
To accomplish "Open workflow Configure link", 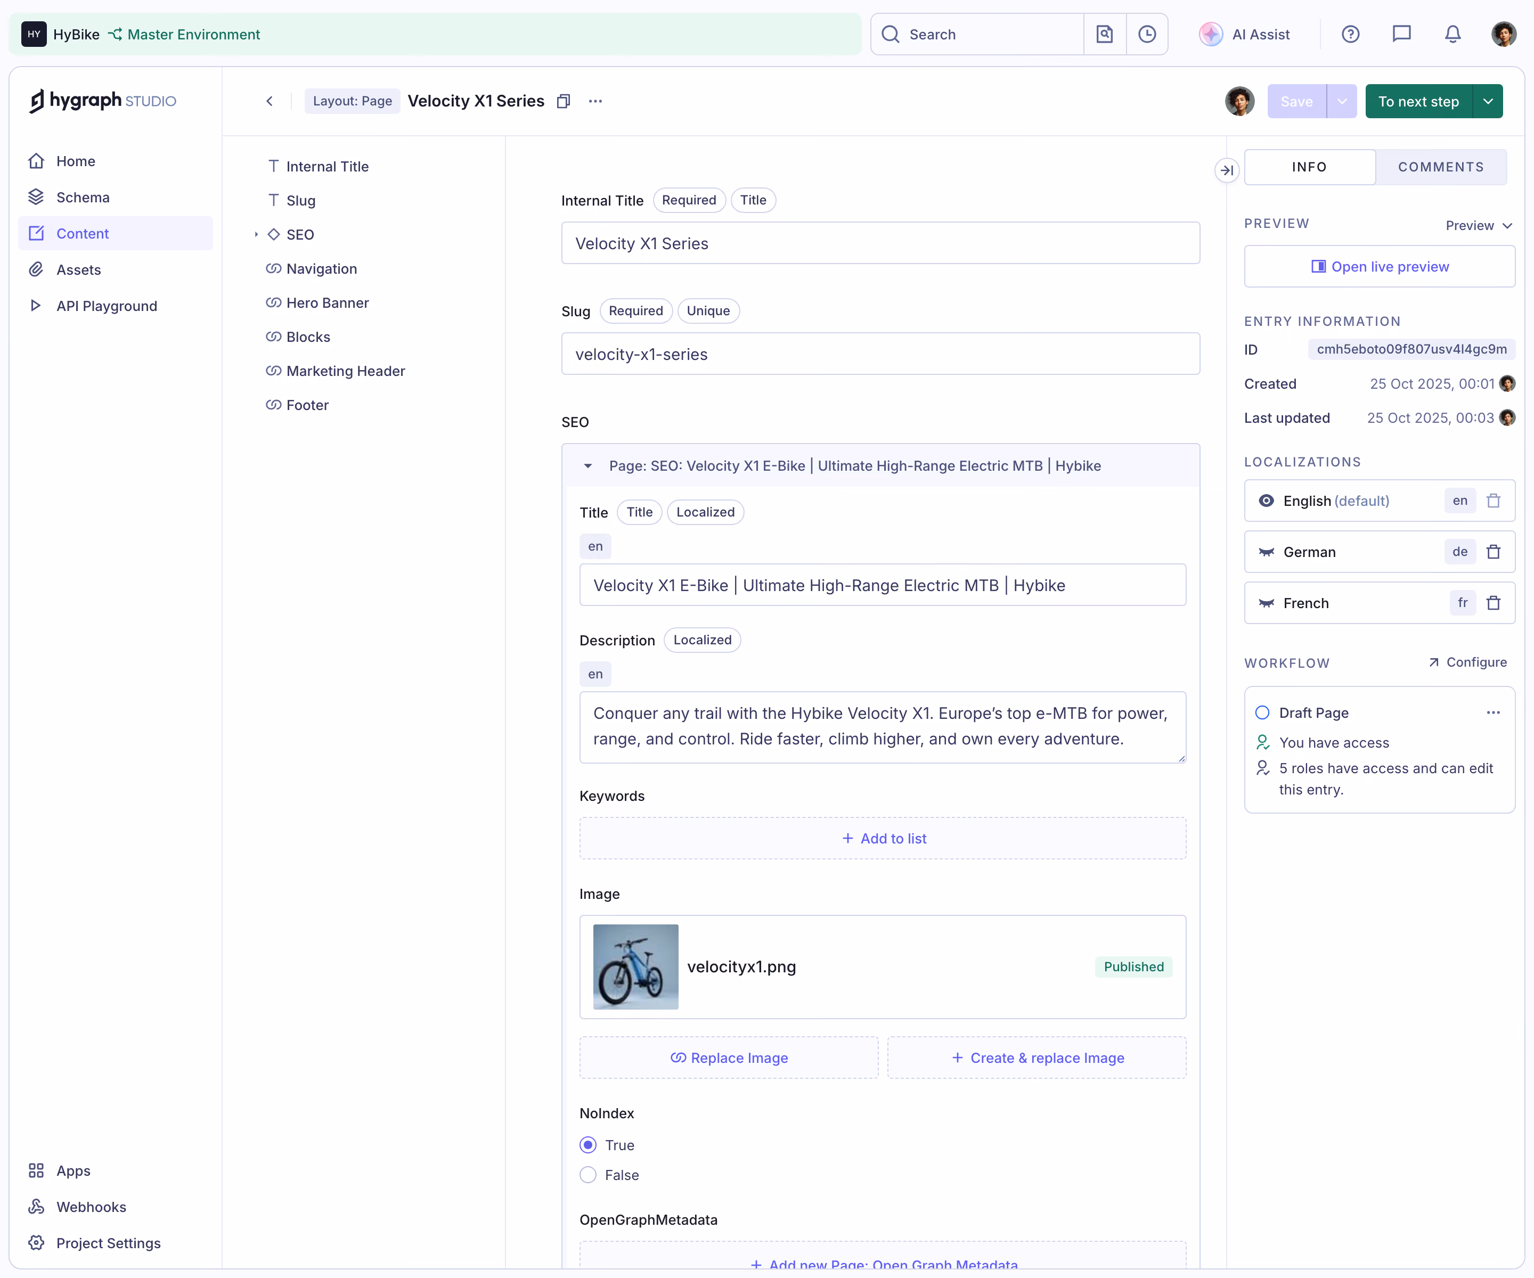I will [x=1467, y=662].
